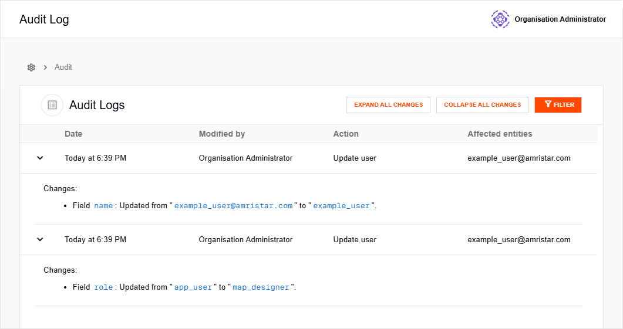Click Expand All Changes button

tap(388, 105)
